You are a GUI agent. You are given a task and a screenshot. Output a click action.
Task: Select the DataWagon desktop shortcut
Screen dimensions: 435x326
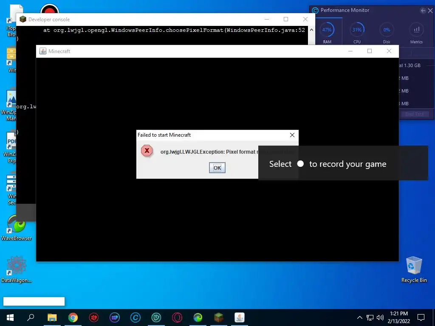point(17,270)
